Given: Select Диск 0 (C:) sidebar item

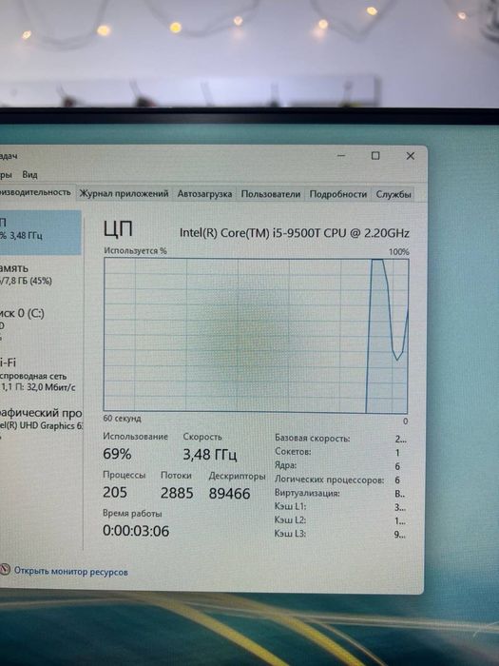Looking at the screenshot, I should tap(40, 324).
